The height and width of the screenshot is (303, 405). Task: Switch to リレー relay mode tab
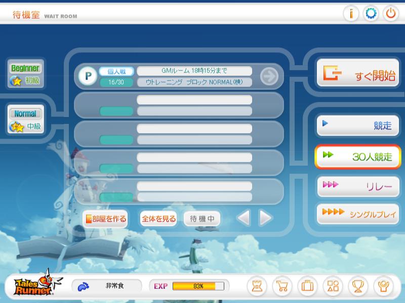358,187
